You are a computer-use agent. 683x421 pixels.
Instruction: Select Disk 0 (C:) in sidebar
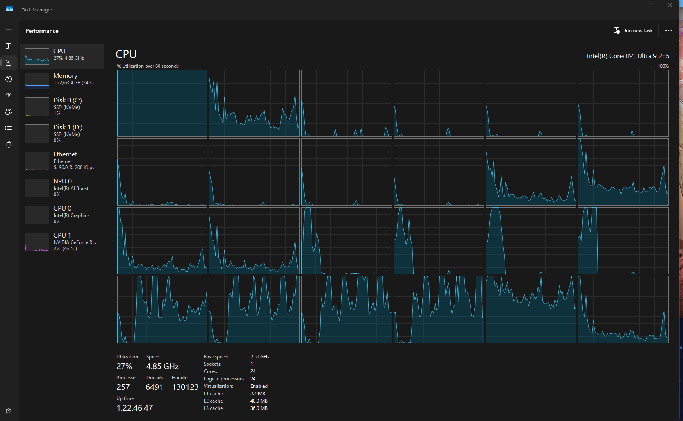click(62, 107)
